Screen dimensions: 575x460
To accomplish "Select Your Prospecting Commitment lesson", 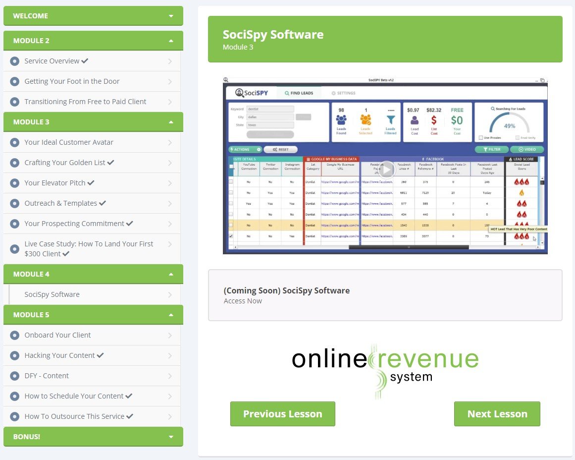I will [x=74, y=224].
